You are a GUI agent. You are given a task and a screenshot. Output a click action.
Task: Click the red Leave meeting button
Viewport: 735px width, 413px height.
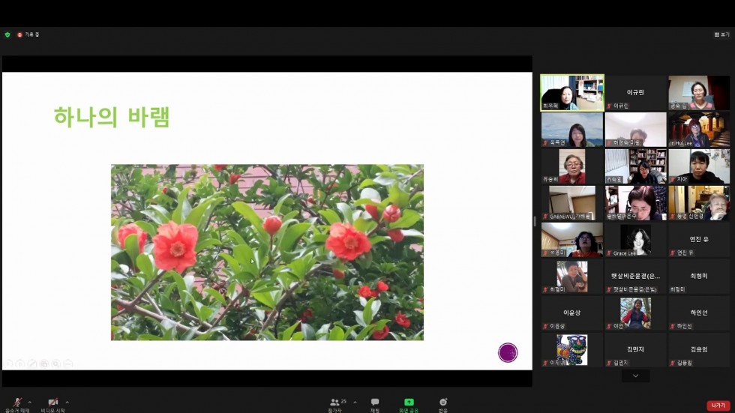(718, 406)
